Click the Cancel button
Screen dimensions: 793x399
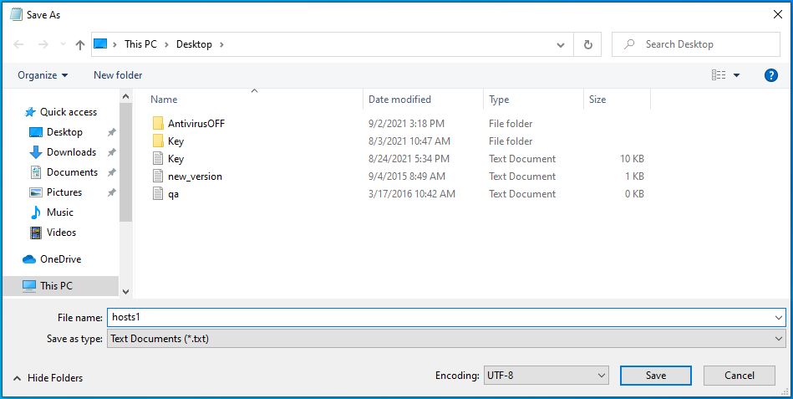(739, 376)
